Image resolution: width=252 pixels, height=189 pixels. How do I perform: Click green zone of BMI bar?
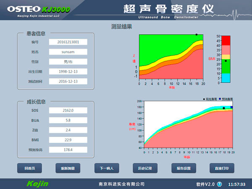pos(226,66)
